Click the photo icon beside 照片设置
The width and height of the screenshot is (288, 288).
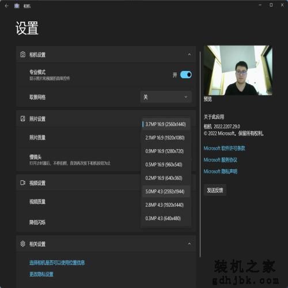[x=22, y=119]
